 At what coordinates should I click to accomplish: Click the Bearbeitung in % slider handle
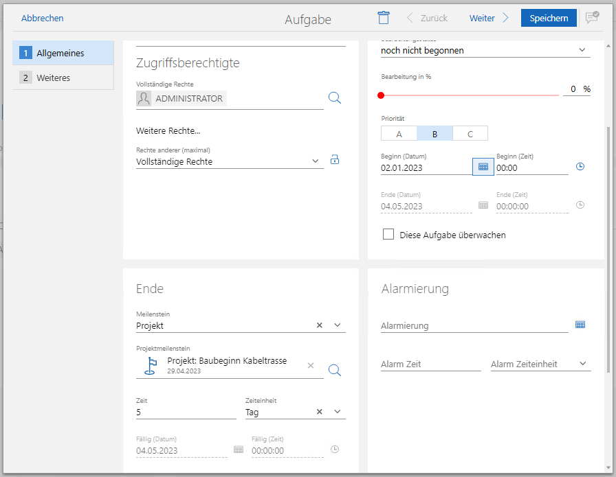(x=381, y=95)
